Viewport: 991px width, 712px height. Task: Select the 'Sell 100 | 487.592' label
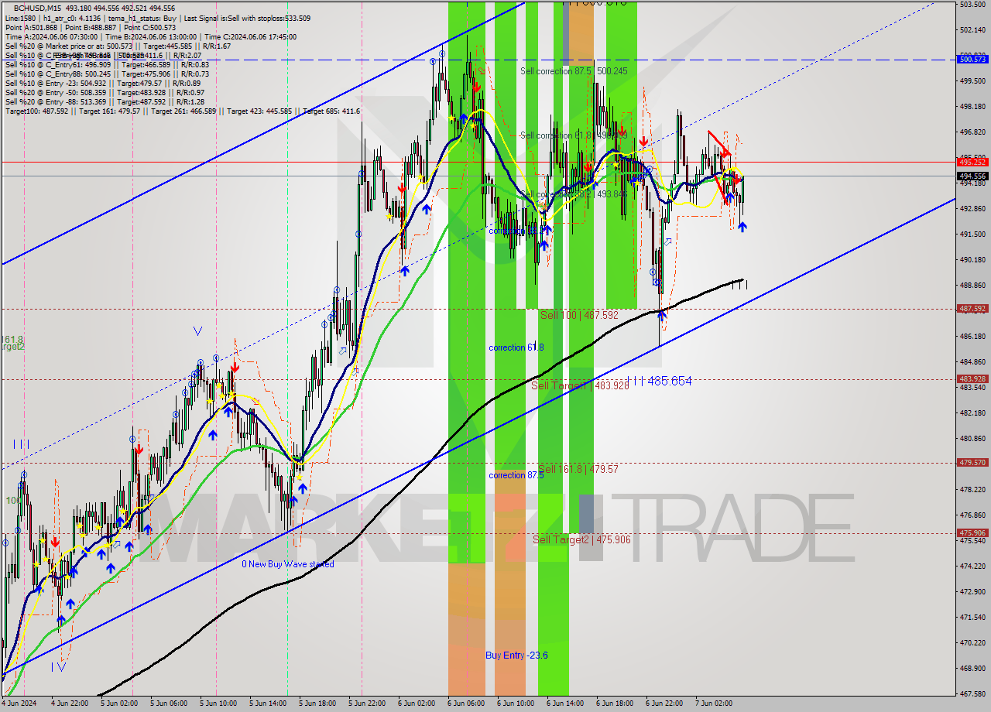click(579, 315)
